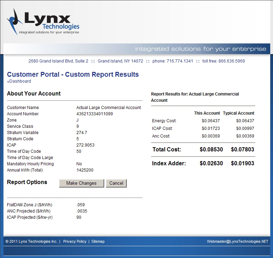This screenshot has width=273, height=258.
Task: Email Webmaster@LynxTechnologies.NET link
Action: coord(238,241)
